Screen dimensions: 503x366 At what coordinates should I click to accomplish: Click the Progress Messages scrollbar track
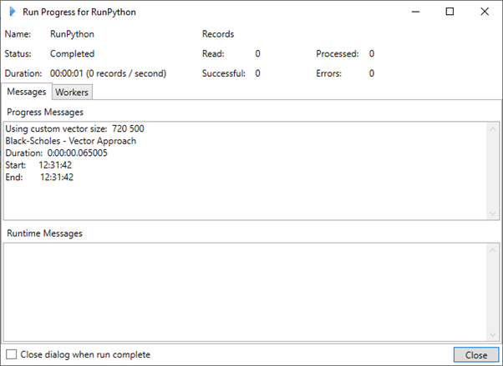pos(493,171)
